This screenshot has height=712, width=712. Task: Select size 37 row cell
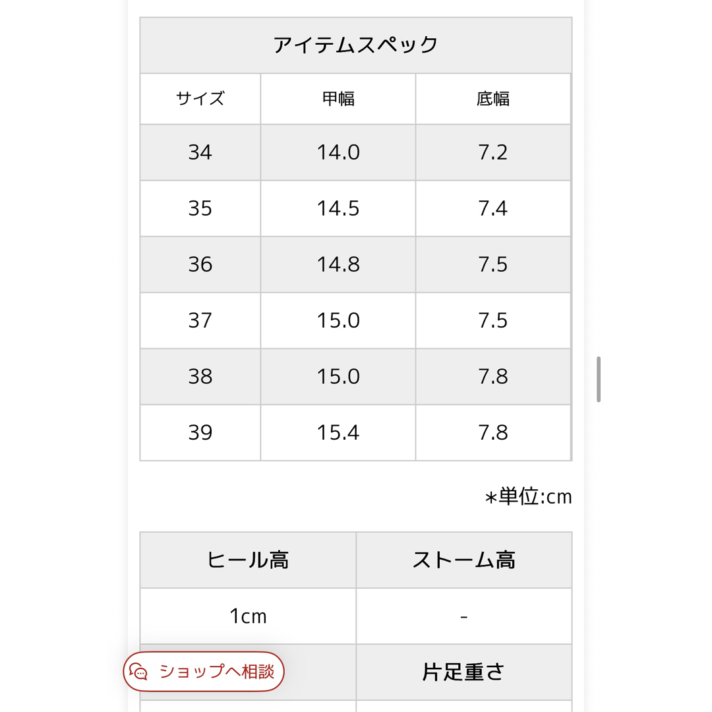point(200,320)
